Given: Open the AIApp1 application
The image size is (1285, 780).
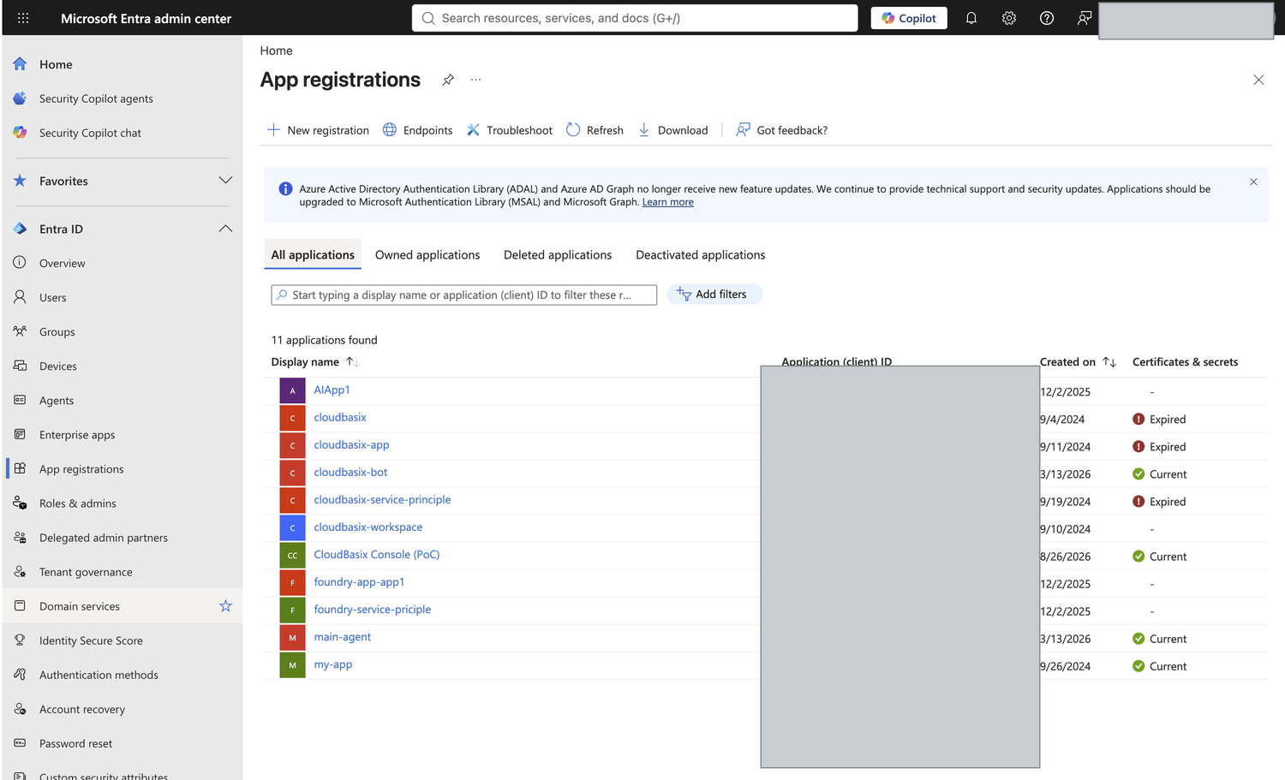Looking at the screenshot, I should click(x=332, y=390).
